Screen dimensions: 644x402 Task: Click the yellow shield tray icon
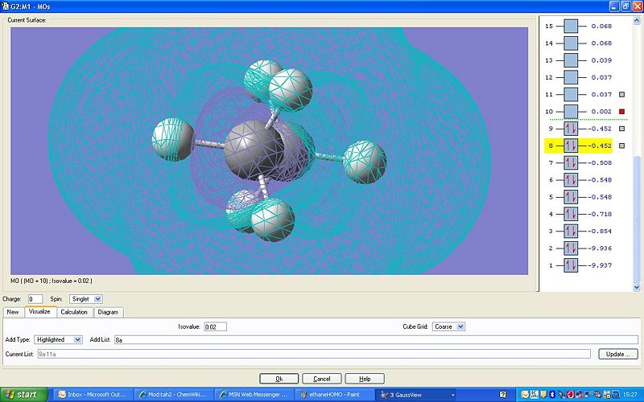tap(543, 395)
